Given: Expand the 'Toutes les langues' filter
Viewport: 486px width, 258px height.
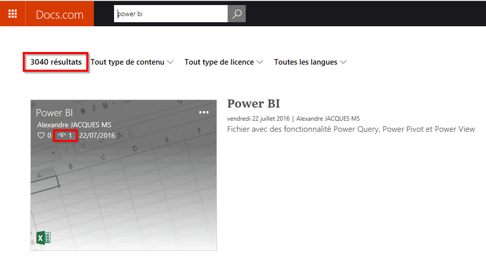Looking at the screenshot, I should (x=310, y=62).
